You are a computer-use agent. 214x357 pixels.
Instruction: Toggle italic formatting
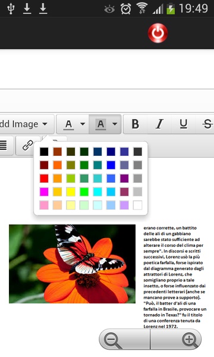tap(159, 124)
